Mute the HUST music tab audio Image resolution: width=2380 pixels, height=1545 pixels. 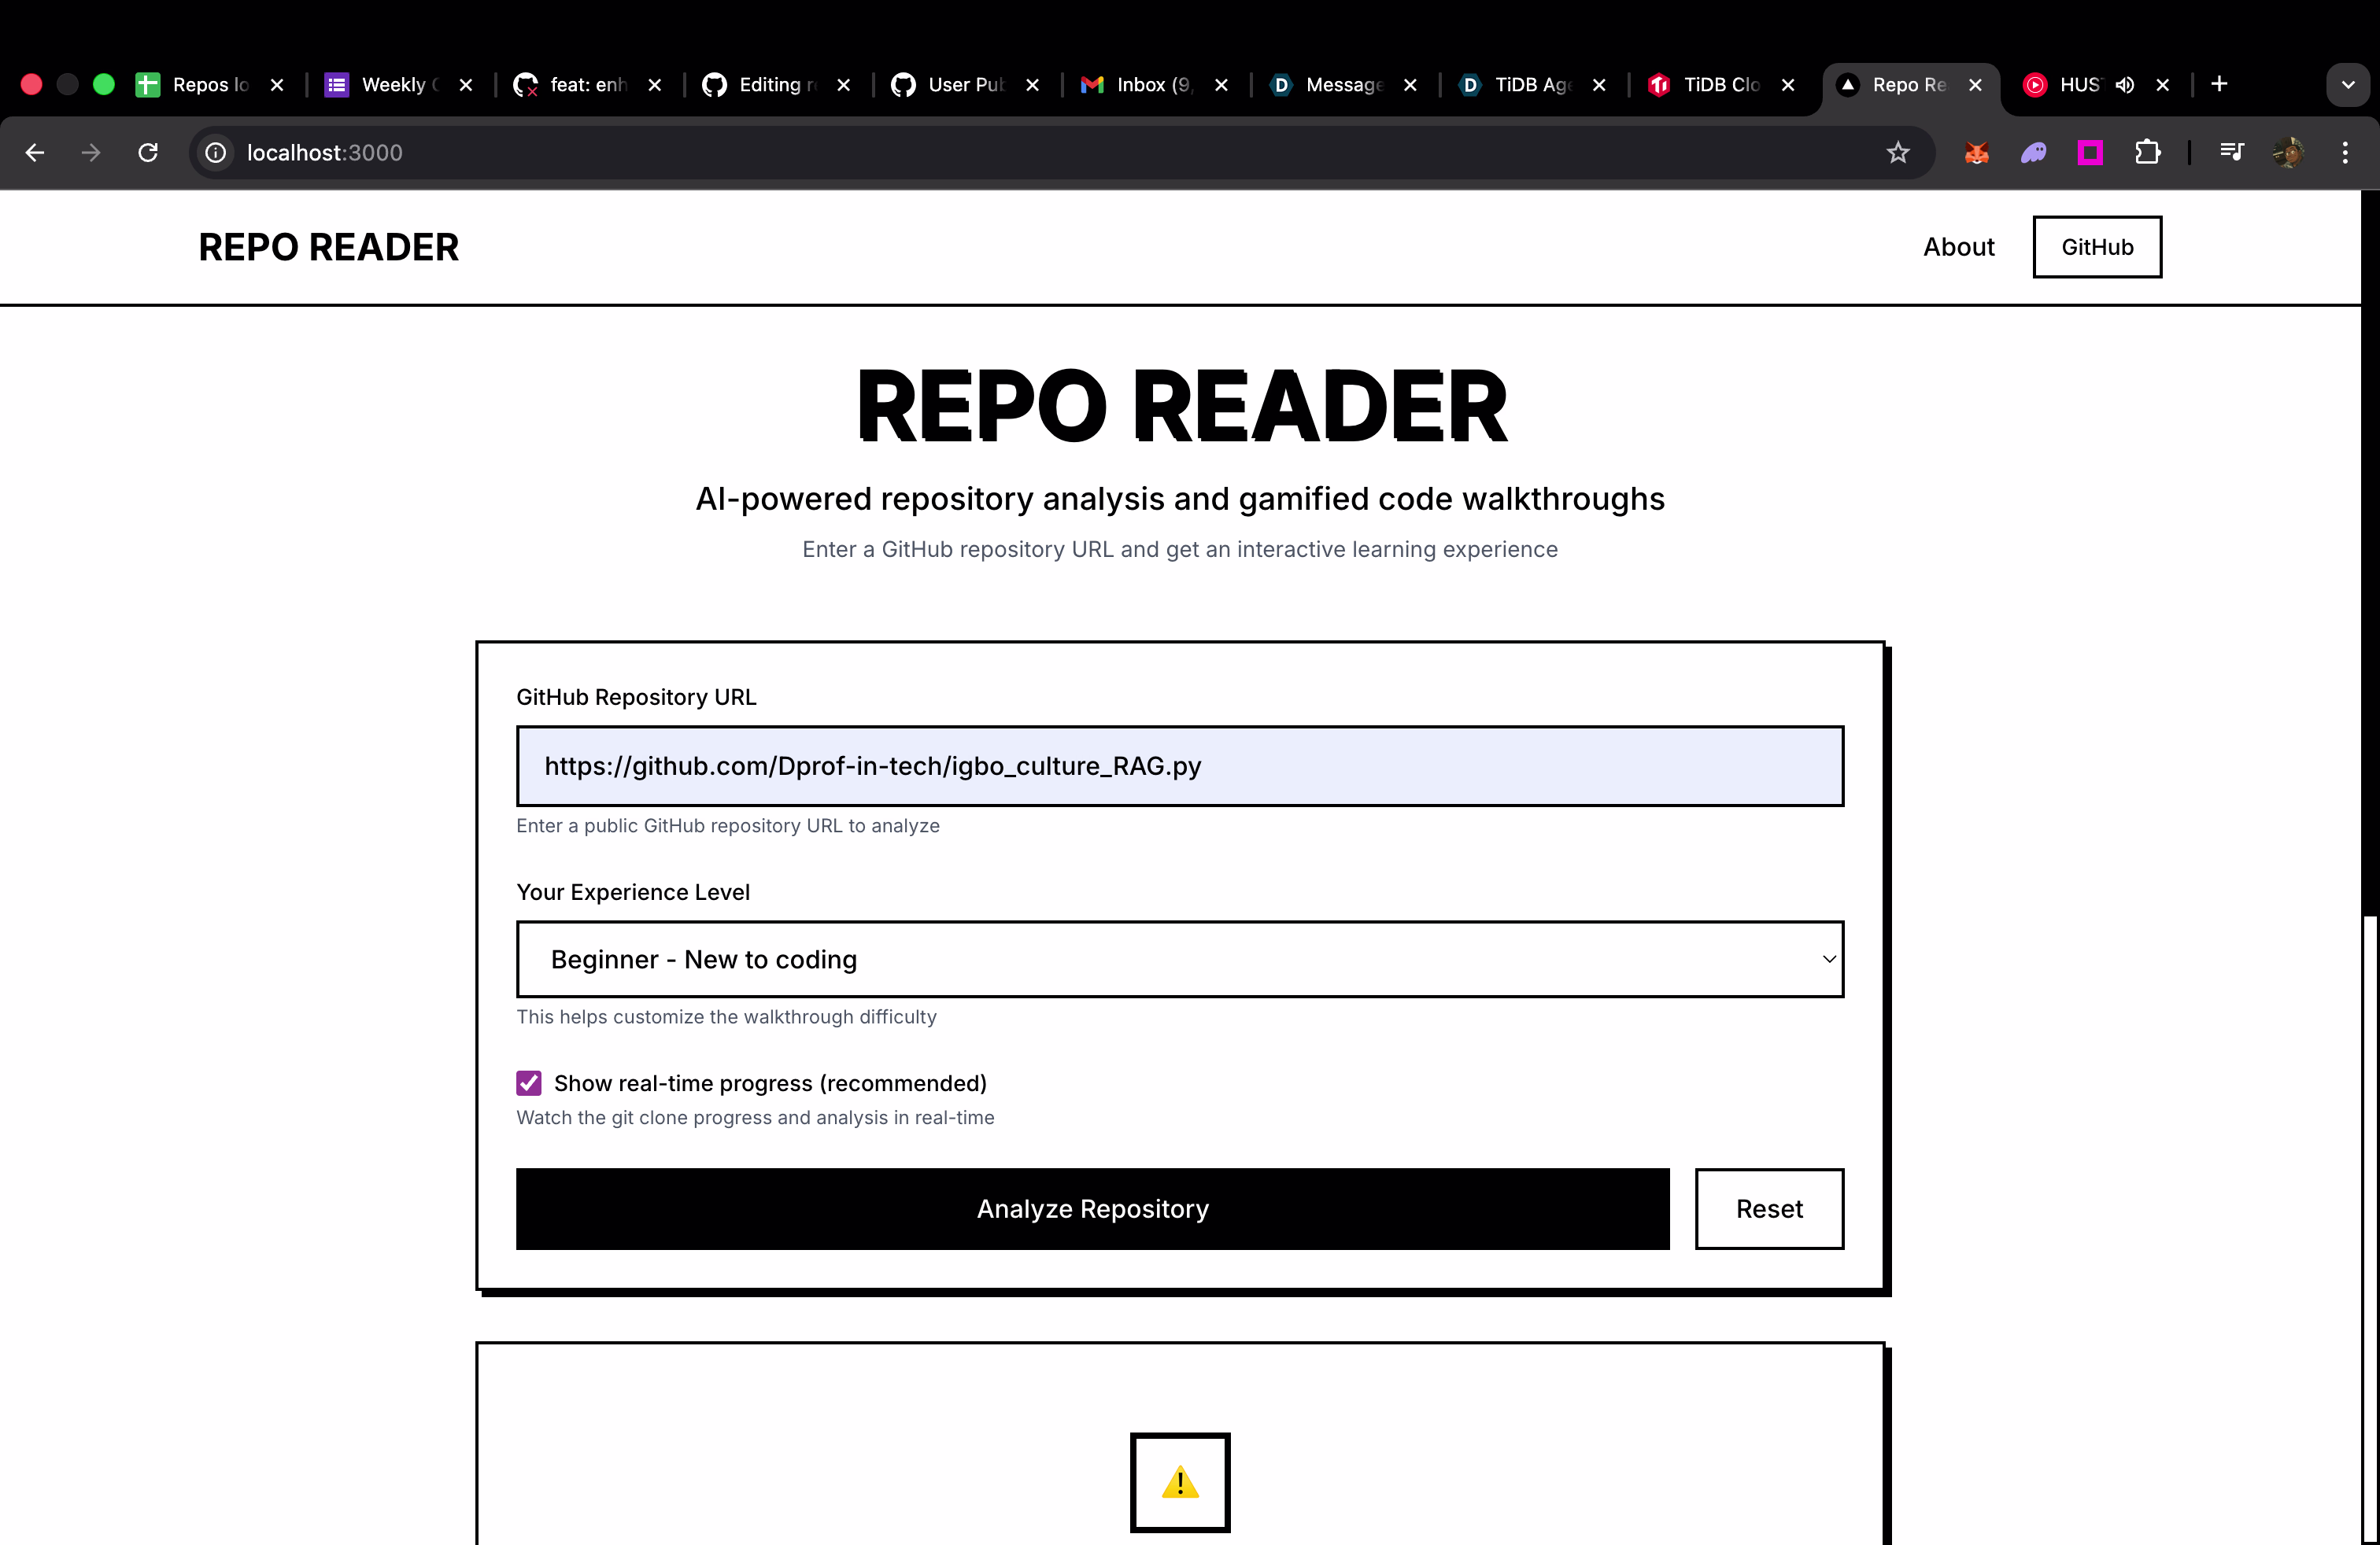(x=2125, y=85)
